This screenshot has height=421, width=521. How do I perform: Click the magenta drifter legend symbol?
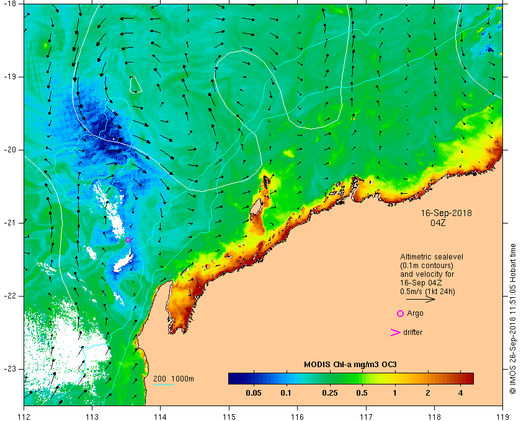[395, 332]
